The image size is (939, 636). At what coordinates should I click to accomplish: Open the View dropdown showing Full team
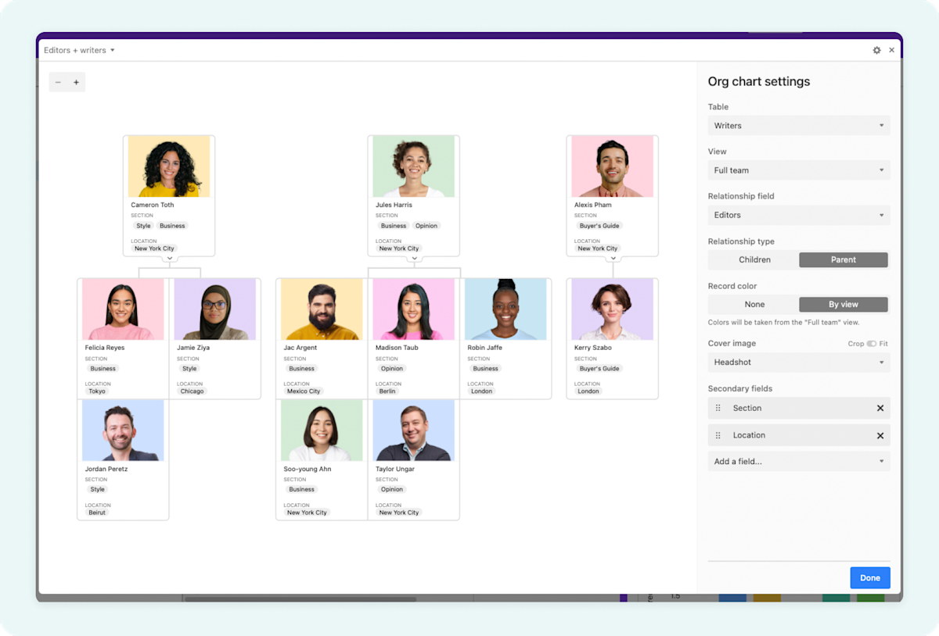[x=798, y=170]
